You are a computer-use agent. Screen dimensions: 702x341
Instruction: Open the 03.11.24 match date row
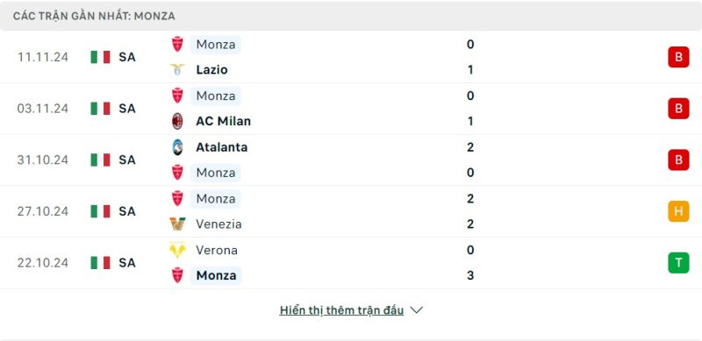coord(351,109)
